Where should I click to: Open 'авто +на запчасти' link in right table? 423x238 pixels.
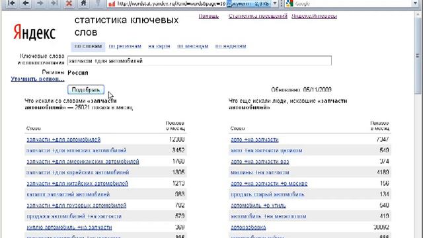(254, 139)
